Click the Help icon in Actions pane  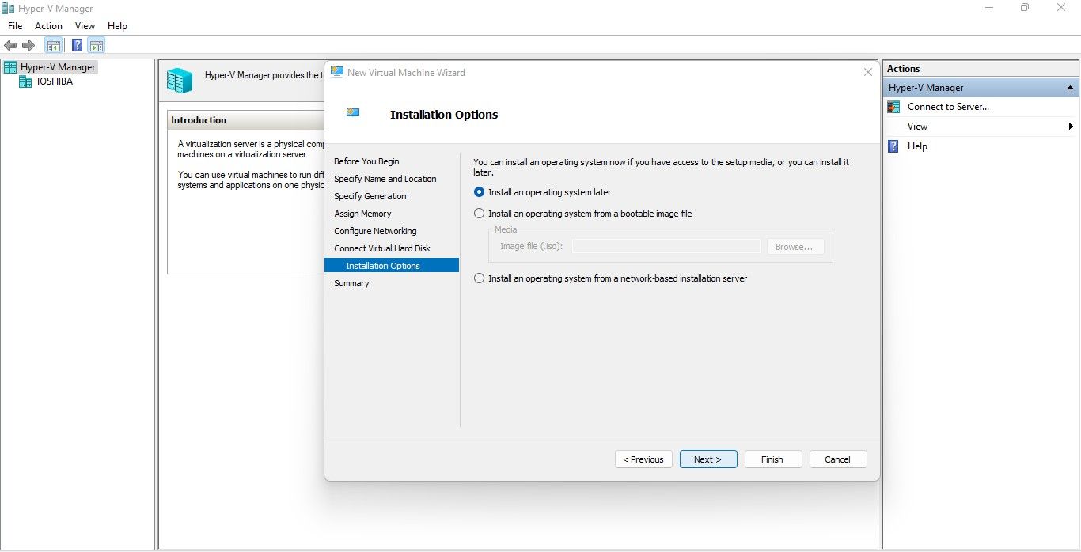(893, 146)
